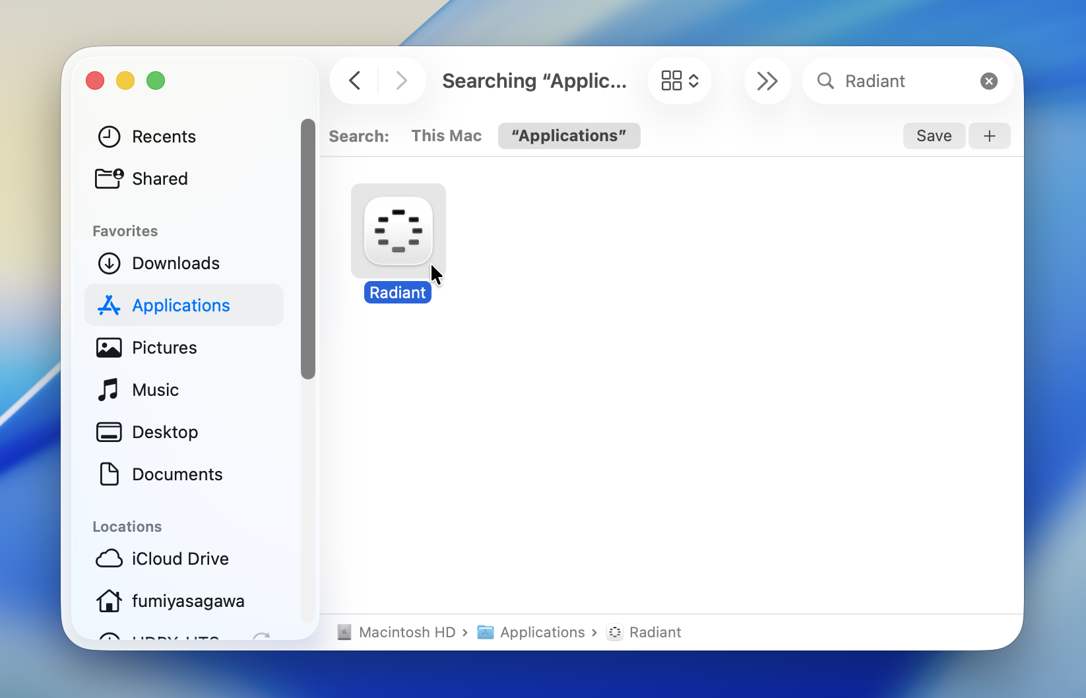Screen dimensions: 1086x698
Task: Open the view grouping dropdown
Action: click(679, 80)
